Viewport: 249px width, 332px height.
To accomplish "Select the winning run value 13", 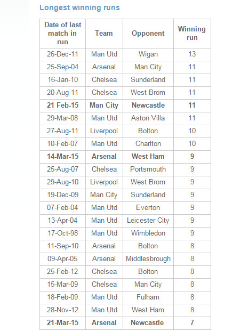I will 192,54.
